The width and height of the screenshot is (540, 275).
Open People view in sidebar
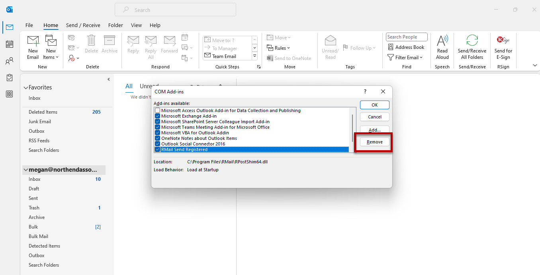click(x=10, y=61)
